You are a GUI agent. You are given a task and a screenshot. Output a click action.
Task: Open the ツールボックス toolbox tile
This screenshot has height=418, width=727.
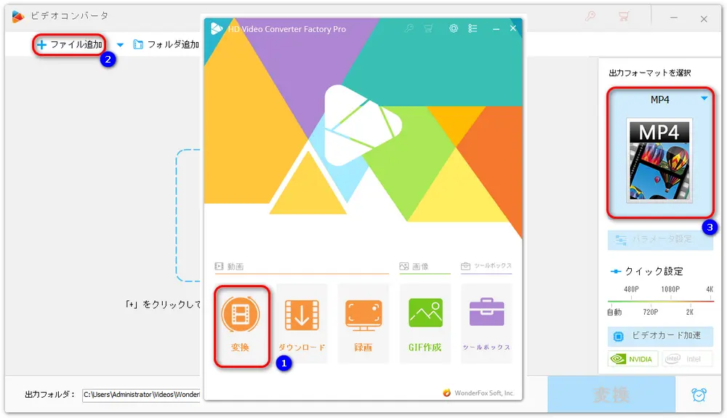(x=486, y=323)
